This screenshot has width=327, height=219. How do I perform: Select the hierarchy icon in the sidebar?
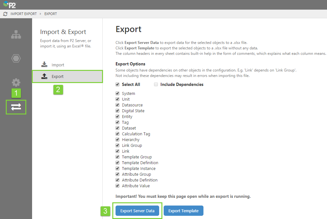coord(16,34)
